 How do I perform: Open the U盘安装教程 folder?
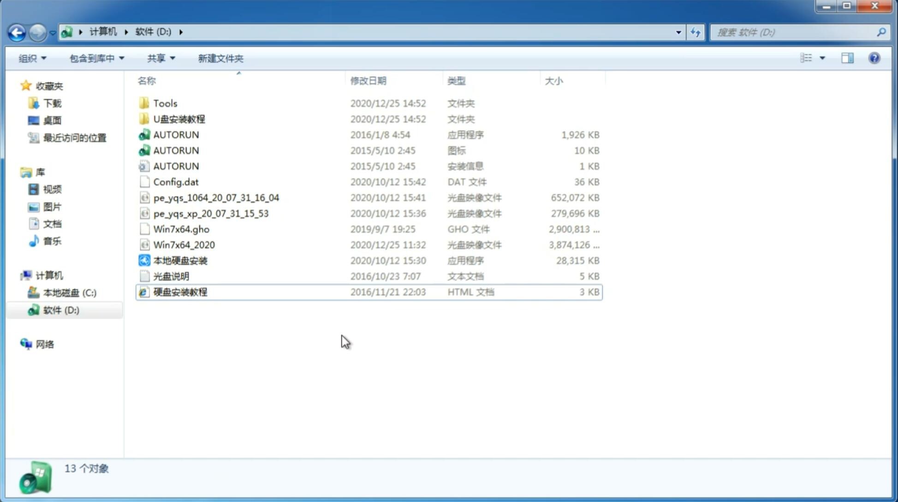[x=179, y=119]
